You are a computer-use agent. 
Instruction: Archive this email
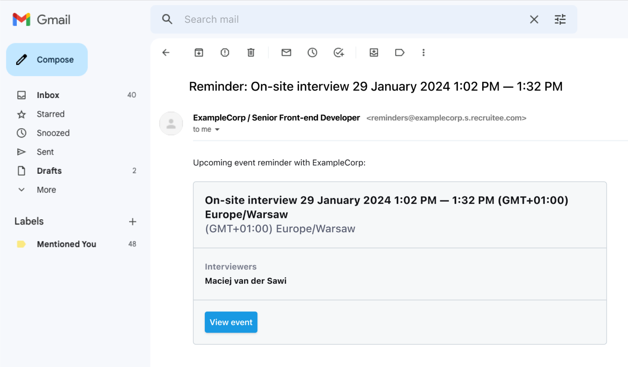pyautogui.click(x=199, y=52)
